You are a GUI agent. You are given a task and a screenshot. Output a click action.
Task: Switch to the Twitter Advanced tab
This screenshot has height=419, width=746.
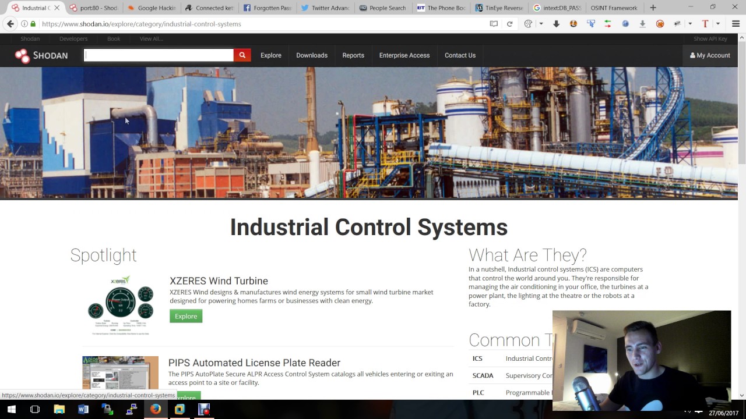[325, 8]
